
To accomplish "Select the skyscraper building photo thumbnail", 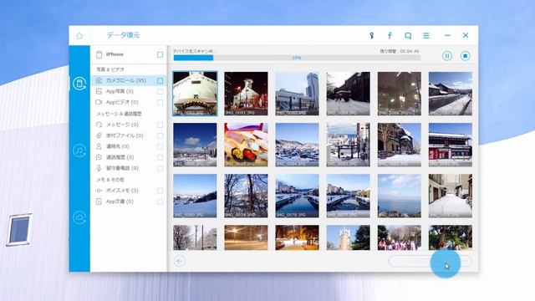I will coord(298,94).
